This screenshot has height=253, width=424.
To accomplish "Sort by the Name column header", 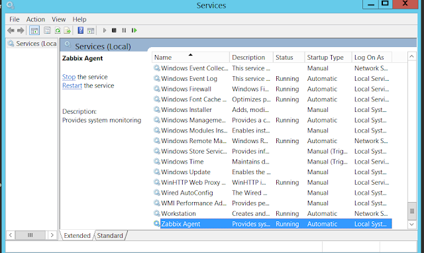I will pos(191,58).
